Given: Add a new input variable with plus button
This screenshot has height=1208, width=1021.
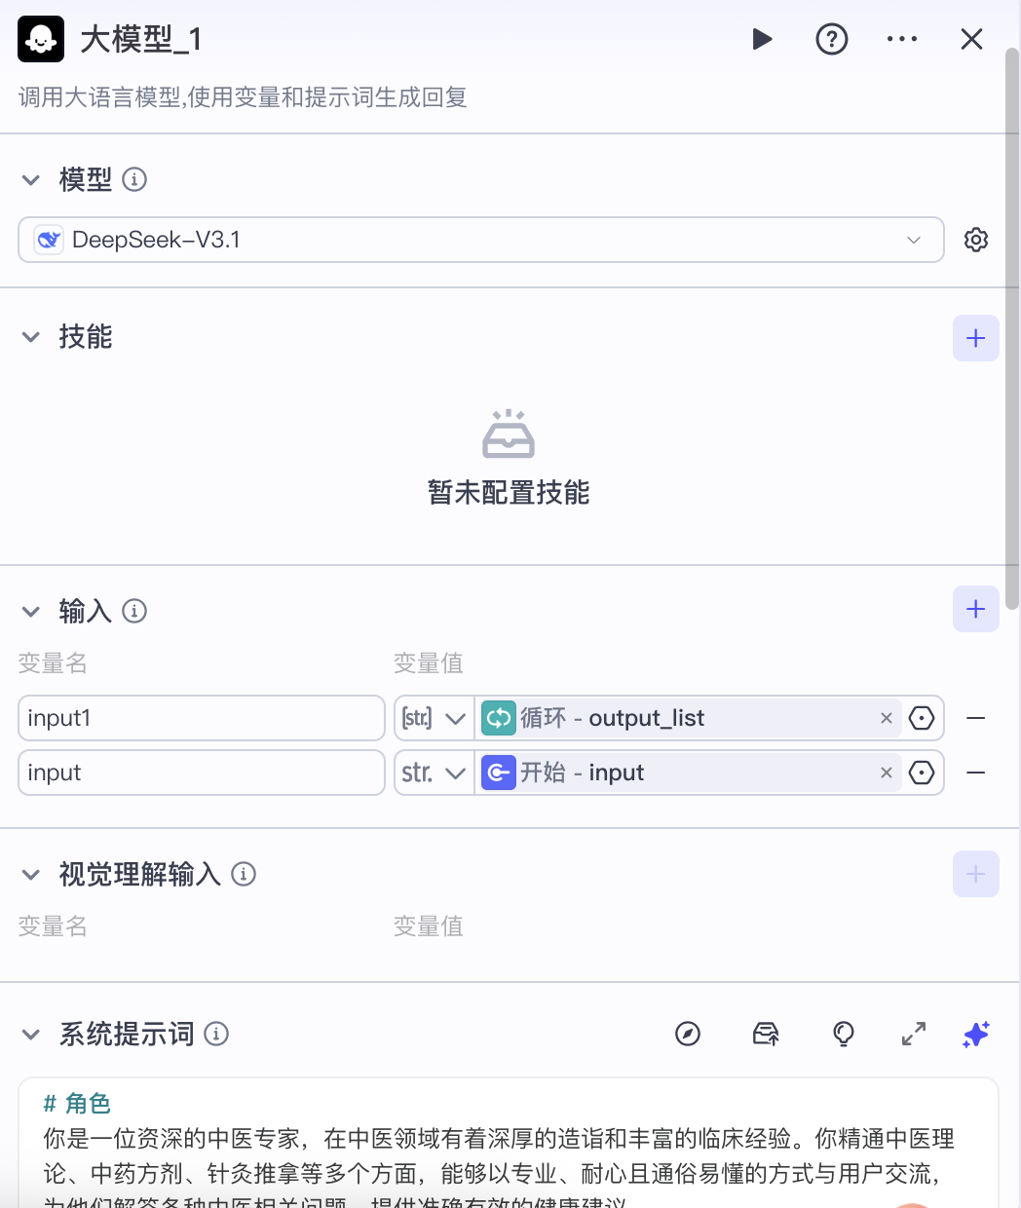Looking at the screenshot, I should (976, 609).
